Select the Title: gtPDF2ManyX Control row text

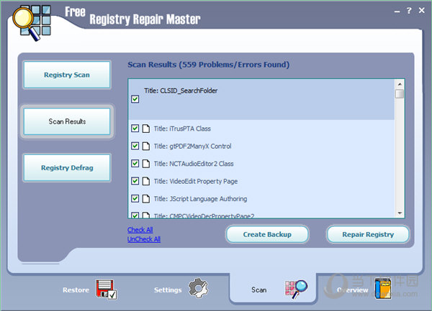192,146
